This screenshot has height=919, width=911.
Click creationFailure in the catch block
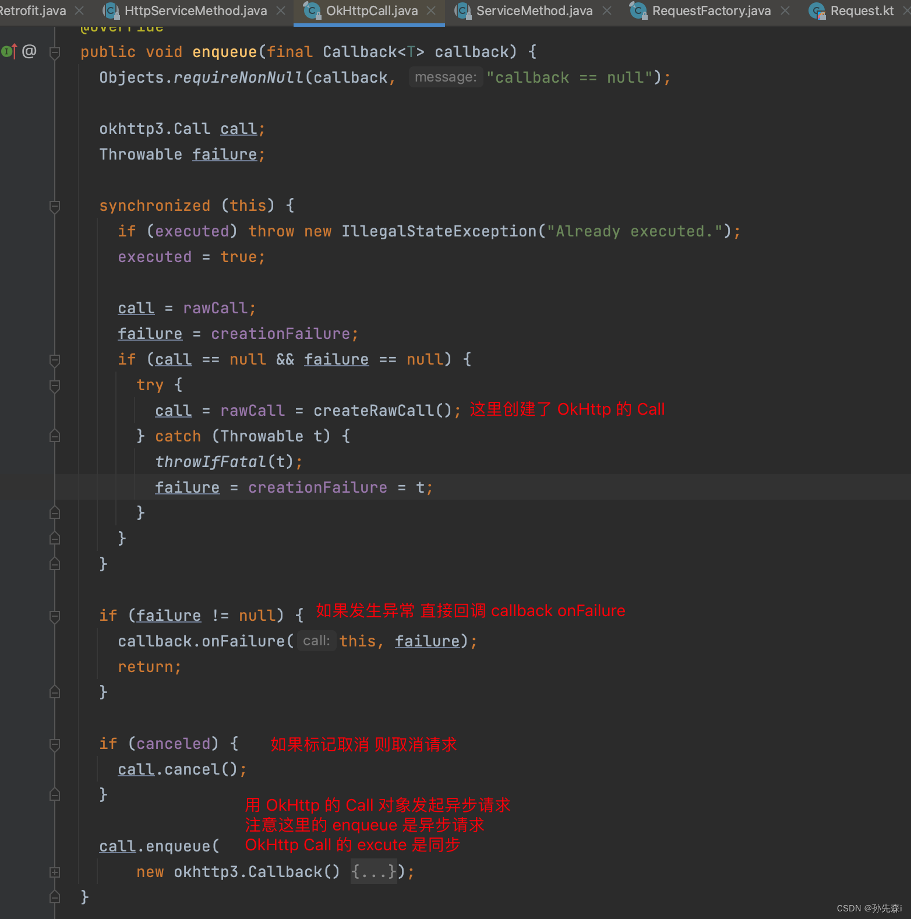pos(317,487)
